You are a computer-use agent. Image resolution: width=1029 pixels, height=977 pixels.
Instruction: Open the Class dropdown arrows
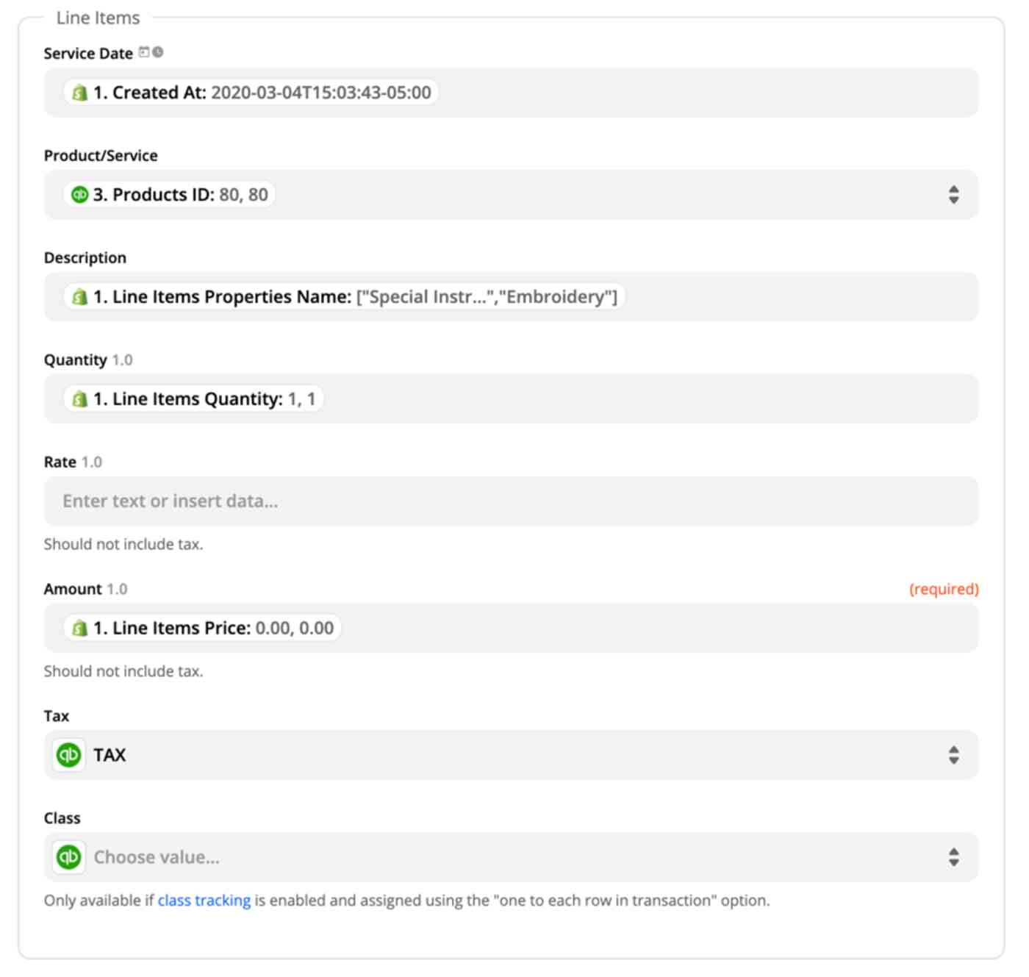tap(953, 857)
